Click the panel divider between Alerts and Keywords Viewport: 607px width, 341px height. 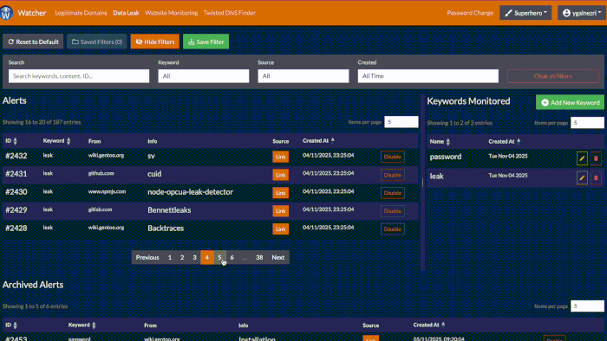click(x=423, y=183)
